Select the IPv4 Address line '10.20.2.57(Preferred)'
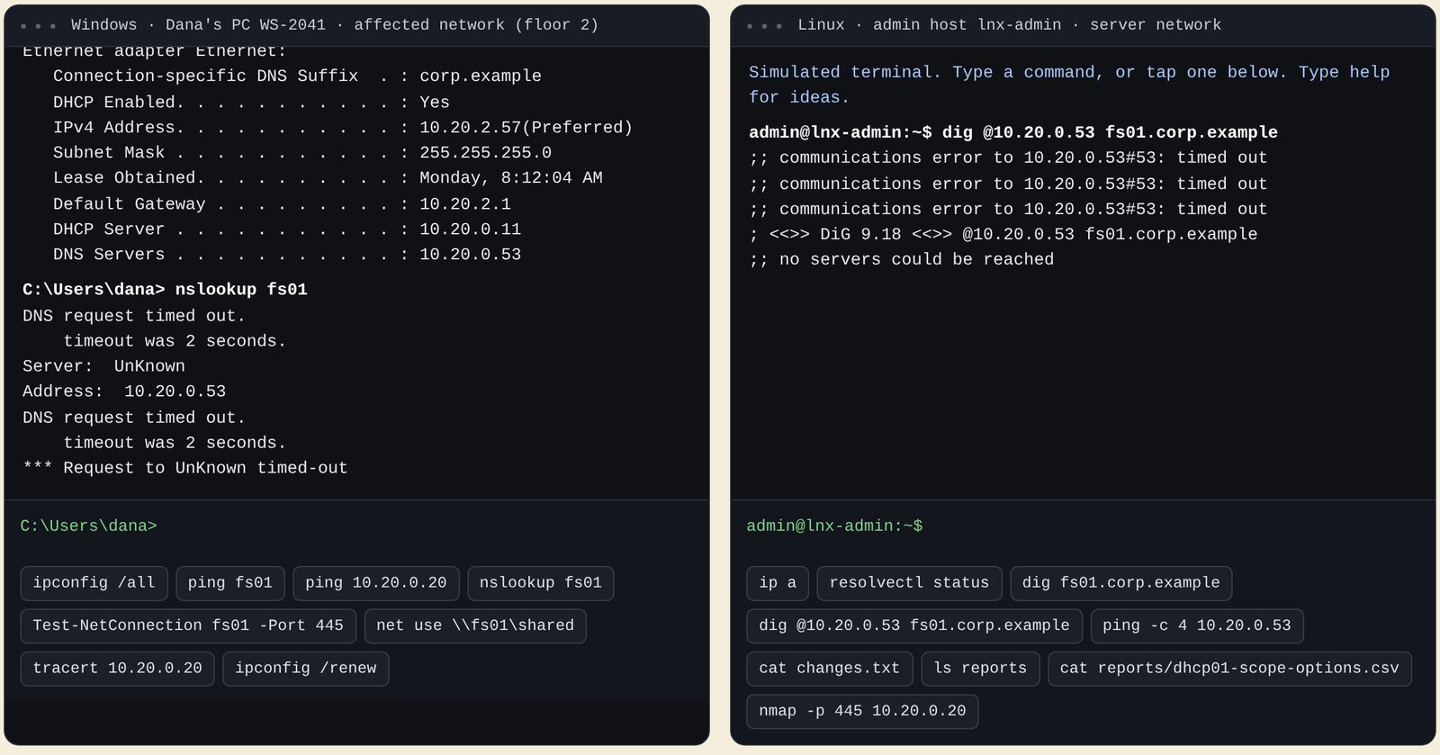 point(343,128)
